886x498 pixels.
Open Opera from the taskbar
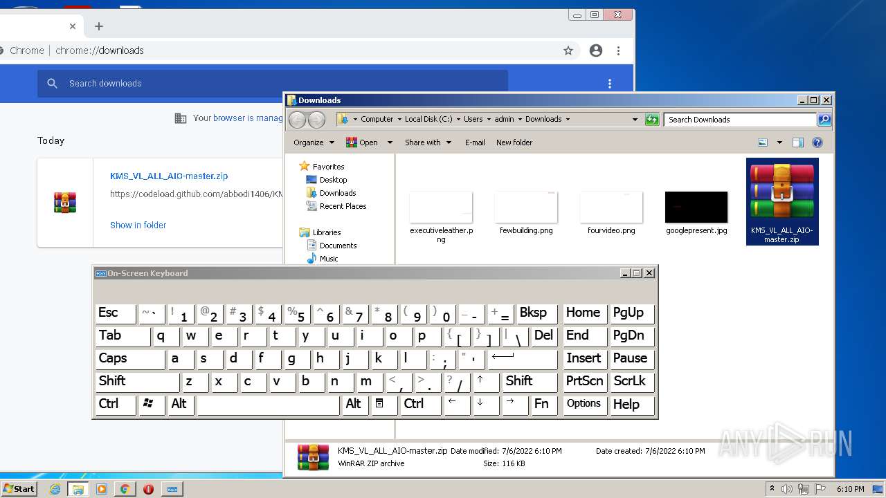coord(148,489)
